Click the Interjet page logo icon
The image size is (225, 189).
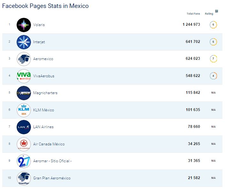[24, 42]
